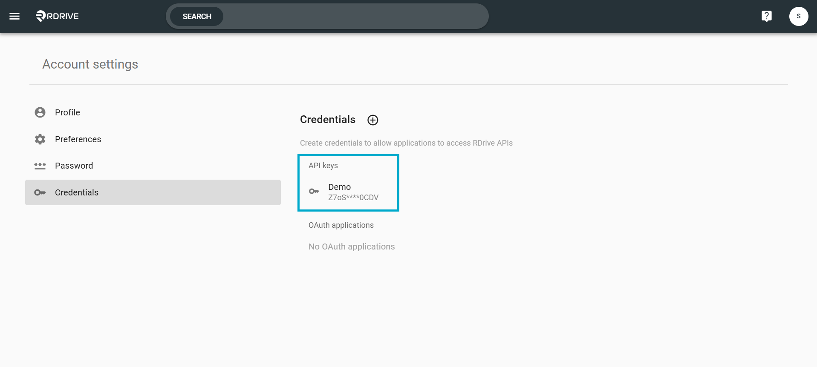Select the Credentials sidebar item
The image size is (817, 367).
point(153,192)
